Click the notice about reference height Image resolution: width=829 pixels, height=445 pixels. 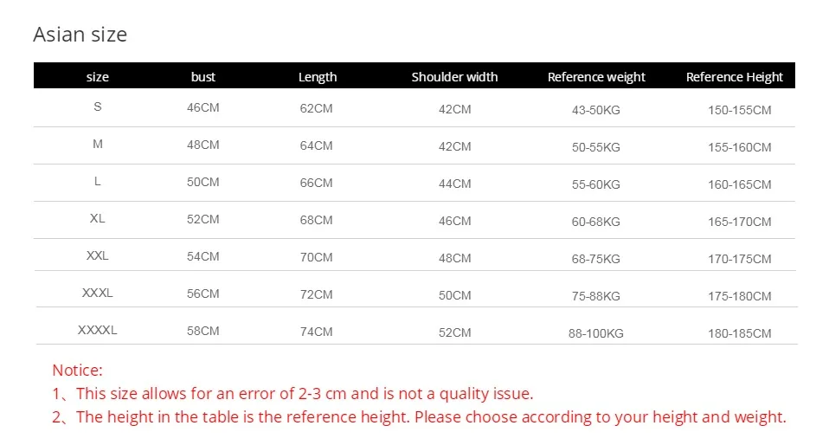(x=419, y=417)
